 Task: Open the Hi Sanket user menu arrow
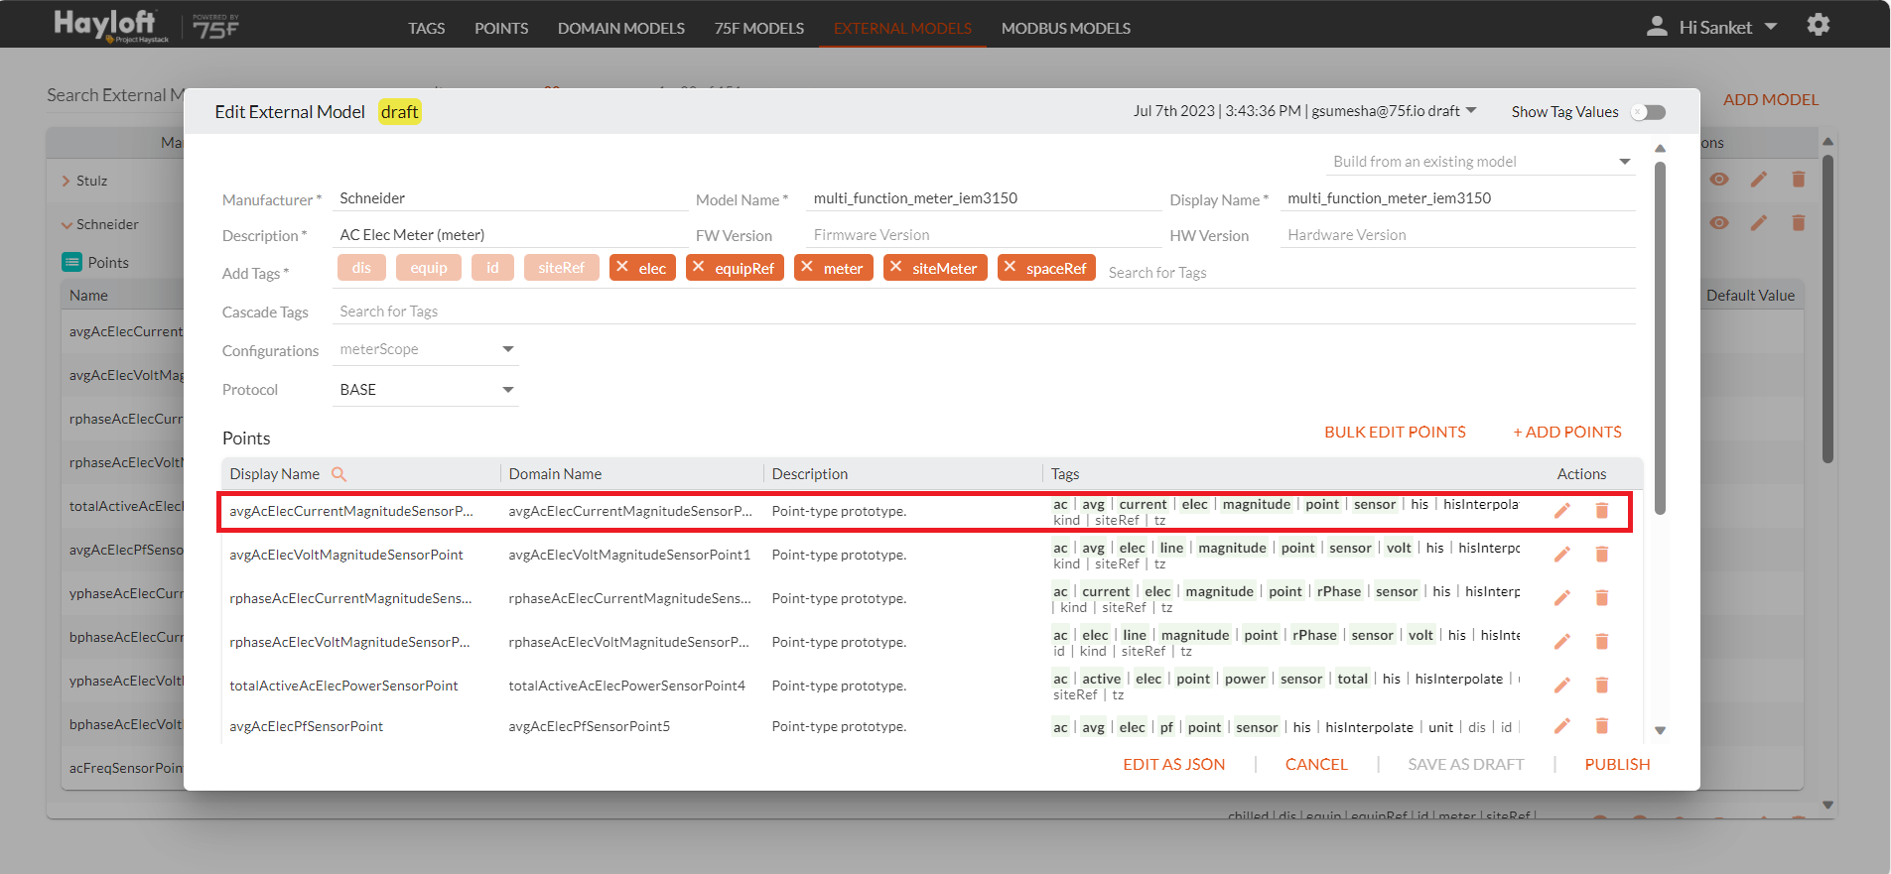point(1771,27)
